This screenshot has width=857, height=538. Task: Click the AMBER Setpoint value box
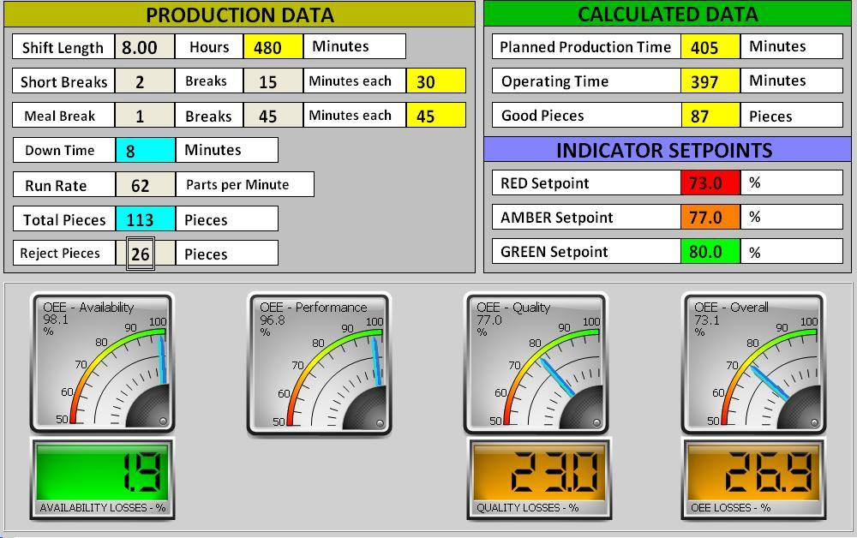pyautogui.click(x=710, y=217)
